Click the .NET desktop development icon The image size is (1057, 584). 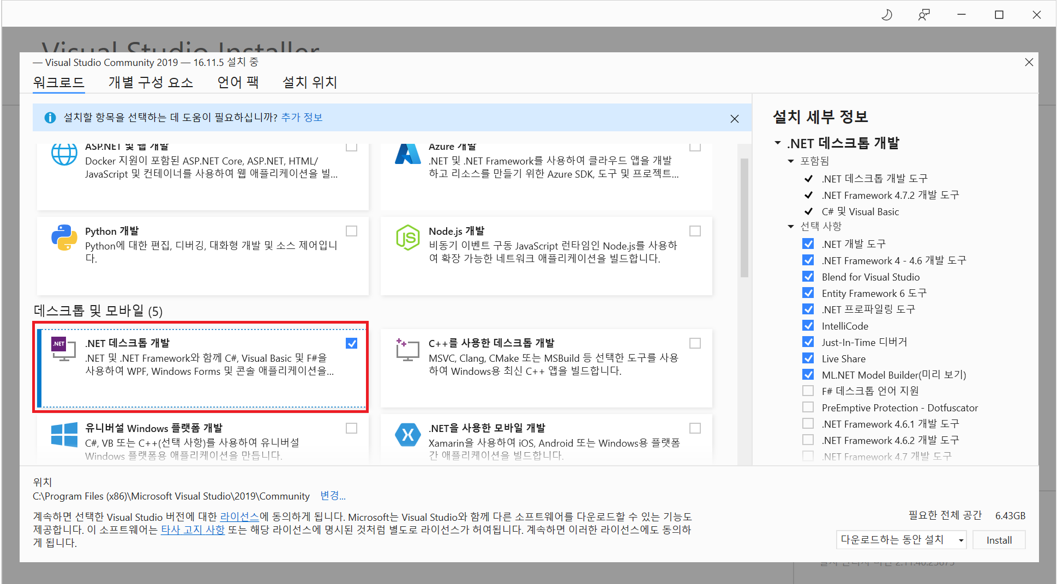(63, 349)
